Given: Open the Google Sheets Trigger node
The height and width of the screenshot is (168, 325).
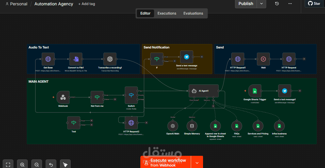Looking at the screenshot, I should pyautogui.click(x=255, y=91).
